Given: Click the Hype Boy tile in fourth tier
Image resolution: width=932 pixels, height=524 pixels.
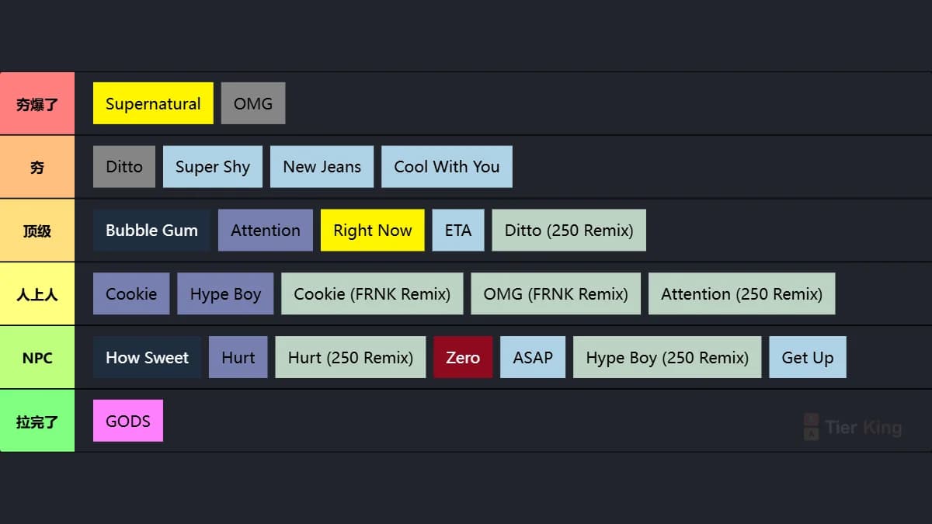Looking at the screenshot, I should 225,294.
